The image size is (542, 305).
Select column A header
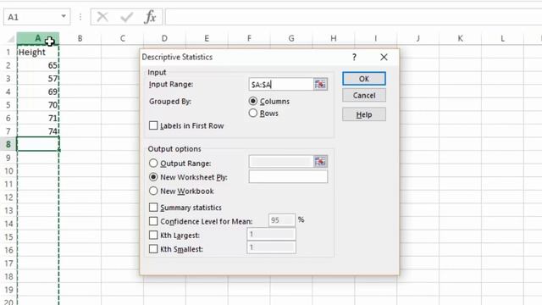pyautogui.click(x=38, y=38)
